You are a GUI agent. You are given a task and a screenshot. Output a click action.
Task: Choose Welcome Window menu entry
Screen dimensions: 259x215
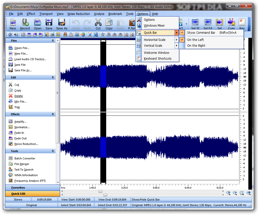157,53
